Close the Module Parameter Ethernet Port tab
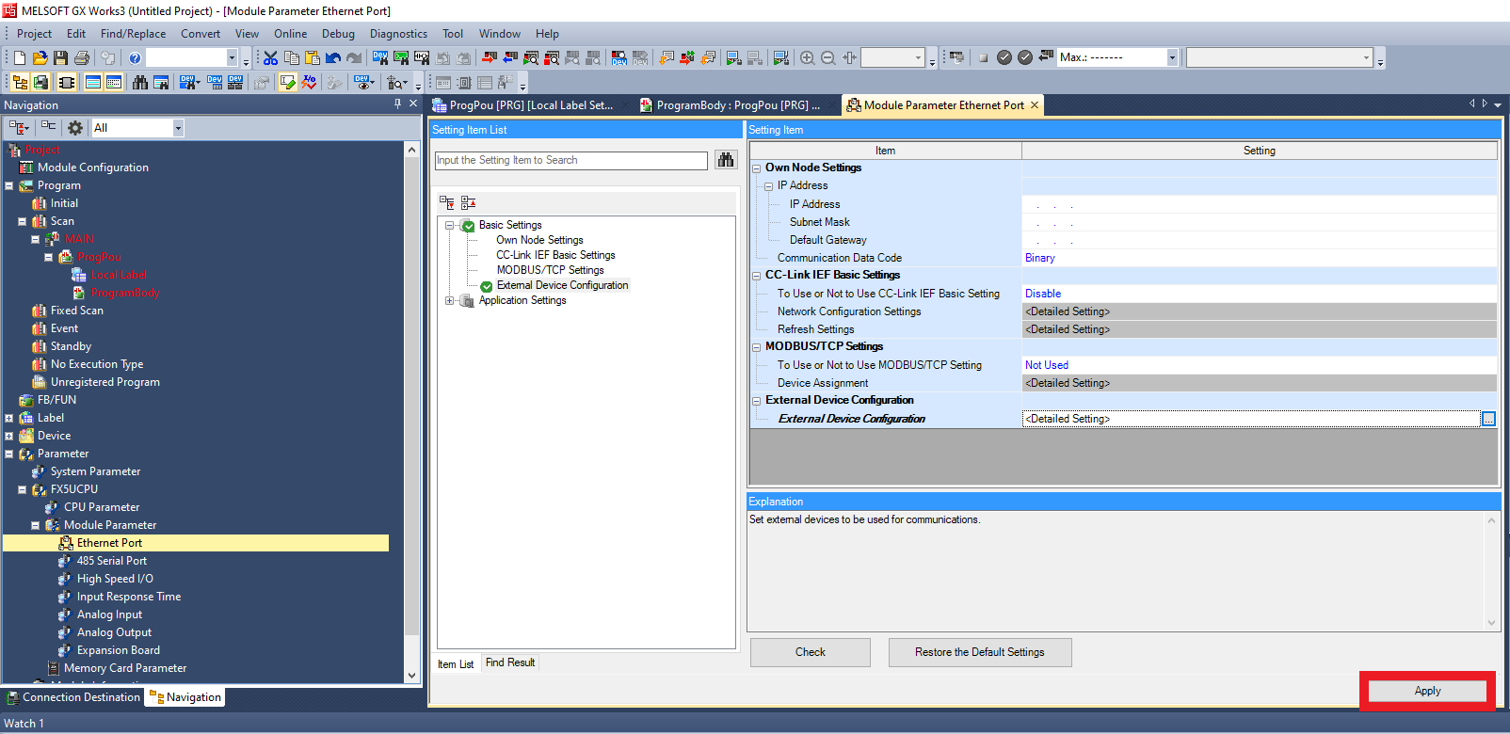1510x734 pixels. (x=1035, y=105)
